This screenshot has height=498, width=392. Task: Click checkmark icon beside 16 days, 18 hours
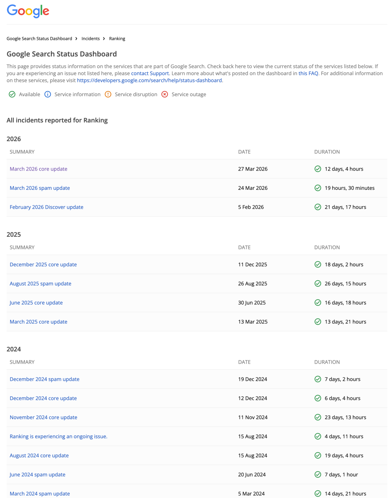(x=318, y=303)
